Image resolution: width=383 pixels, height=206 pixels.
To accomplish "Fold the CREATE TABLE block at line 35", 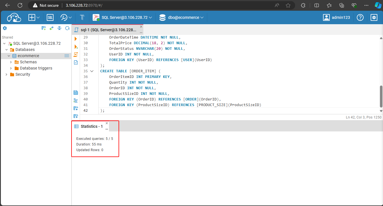I will click(92, 71).
